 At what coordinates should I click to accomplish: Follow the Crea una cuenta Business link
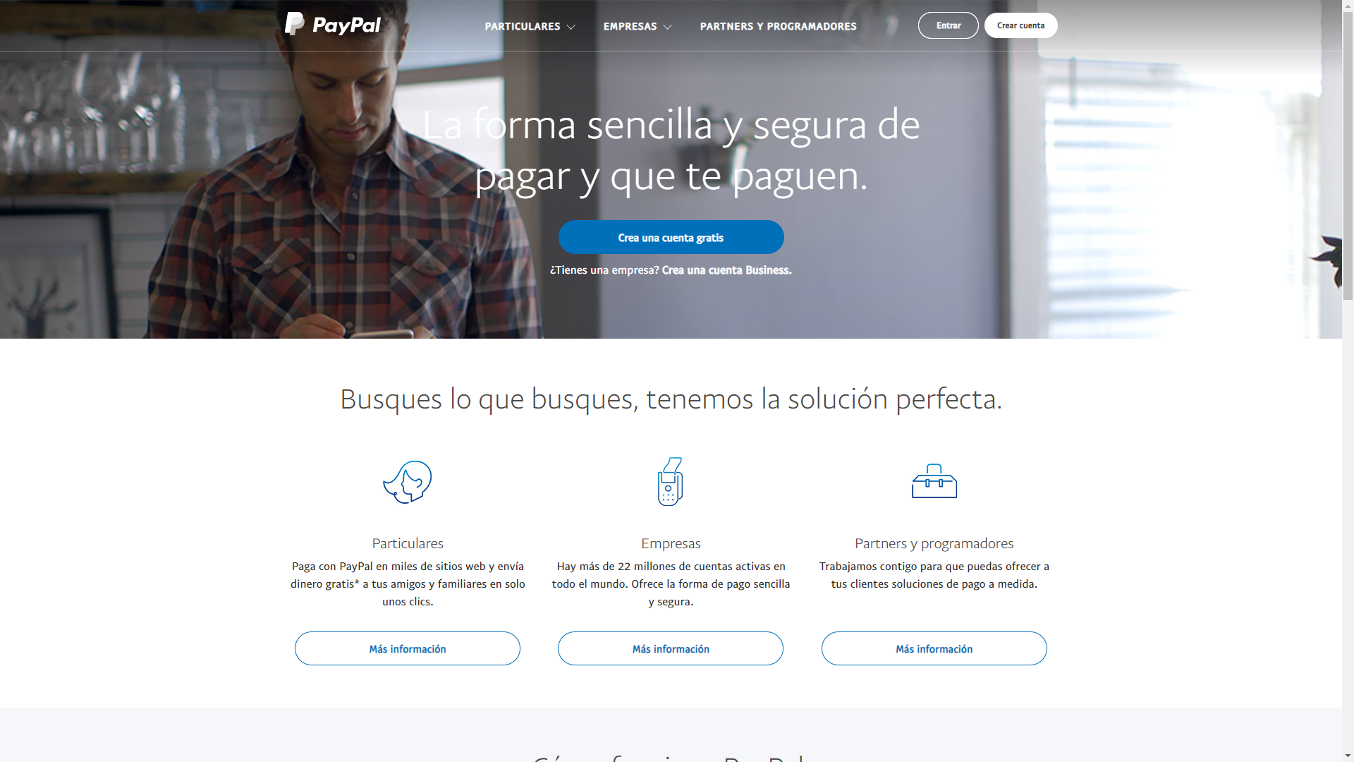pyautogui.click(x=726, y=270)
